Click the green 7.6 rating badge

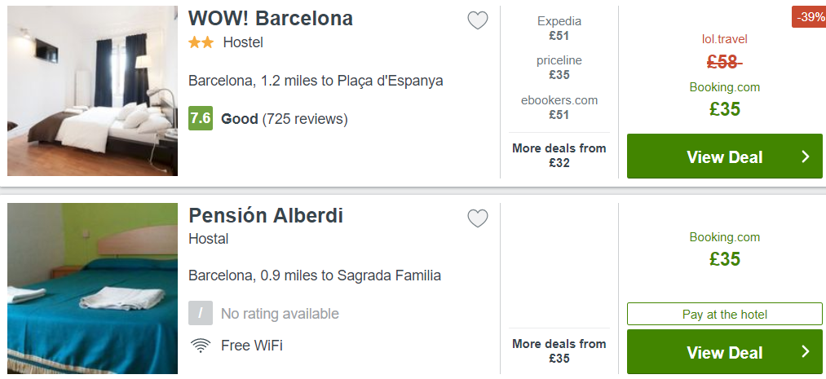pyautogui.click(x=201, y=118)
